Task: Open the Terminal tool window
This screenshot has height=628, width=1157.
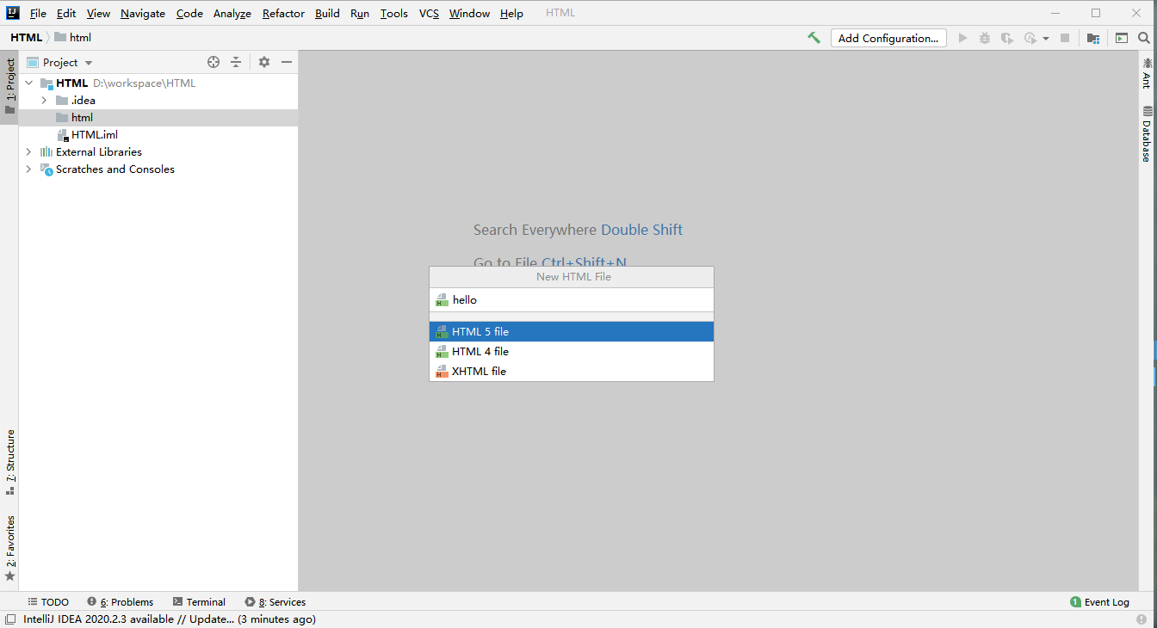Action: 199,602
